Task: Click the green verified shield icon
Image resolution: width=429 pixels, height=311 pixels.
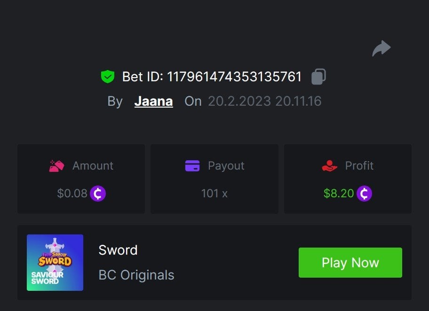Action: click(108, 77)
